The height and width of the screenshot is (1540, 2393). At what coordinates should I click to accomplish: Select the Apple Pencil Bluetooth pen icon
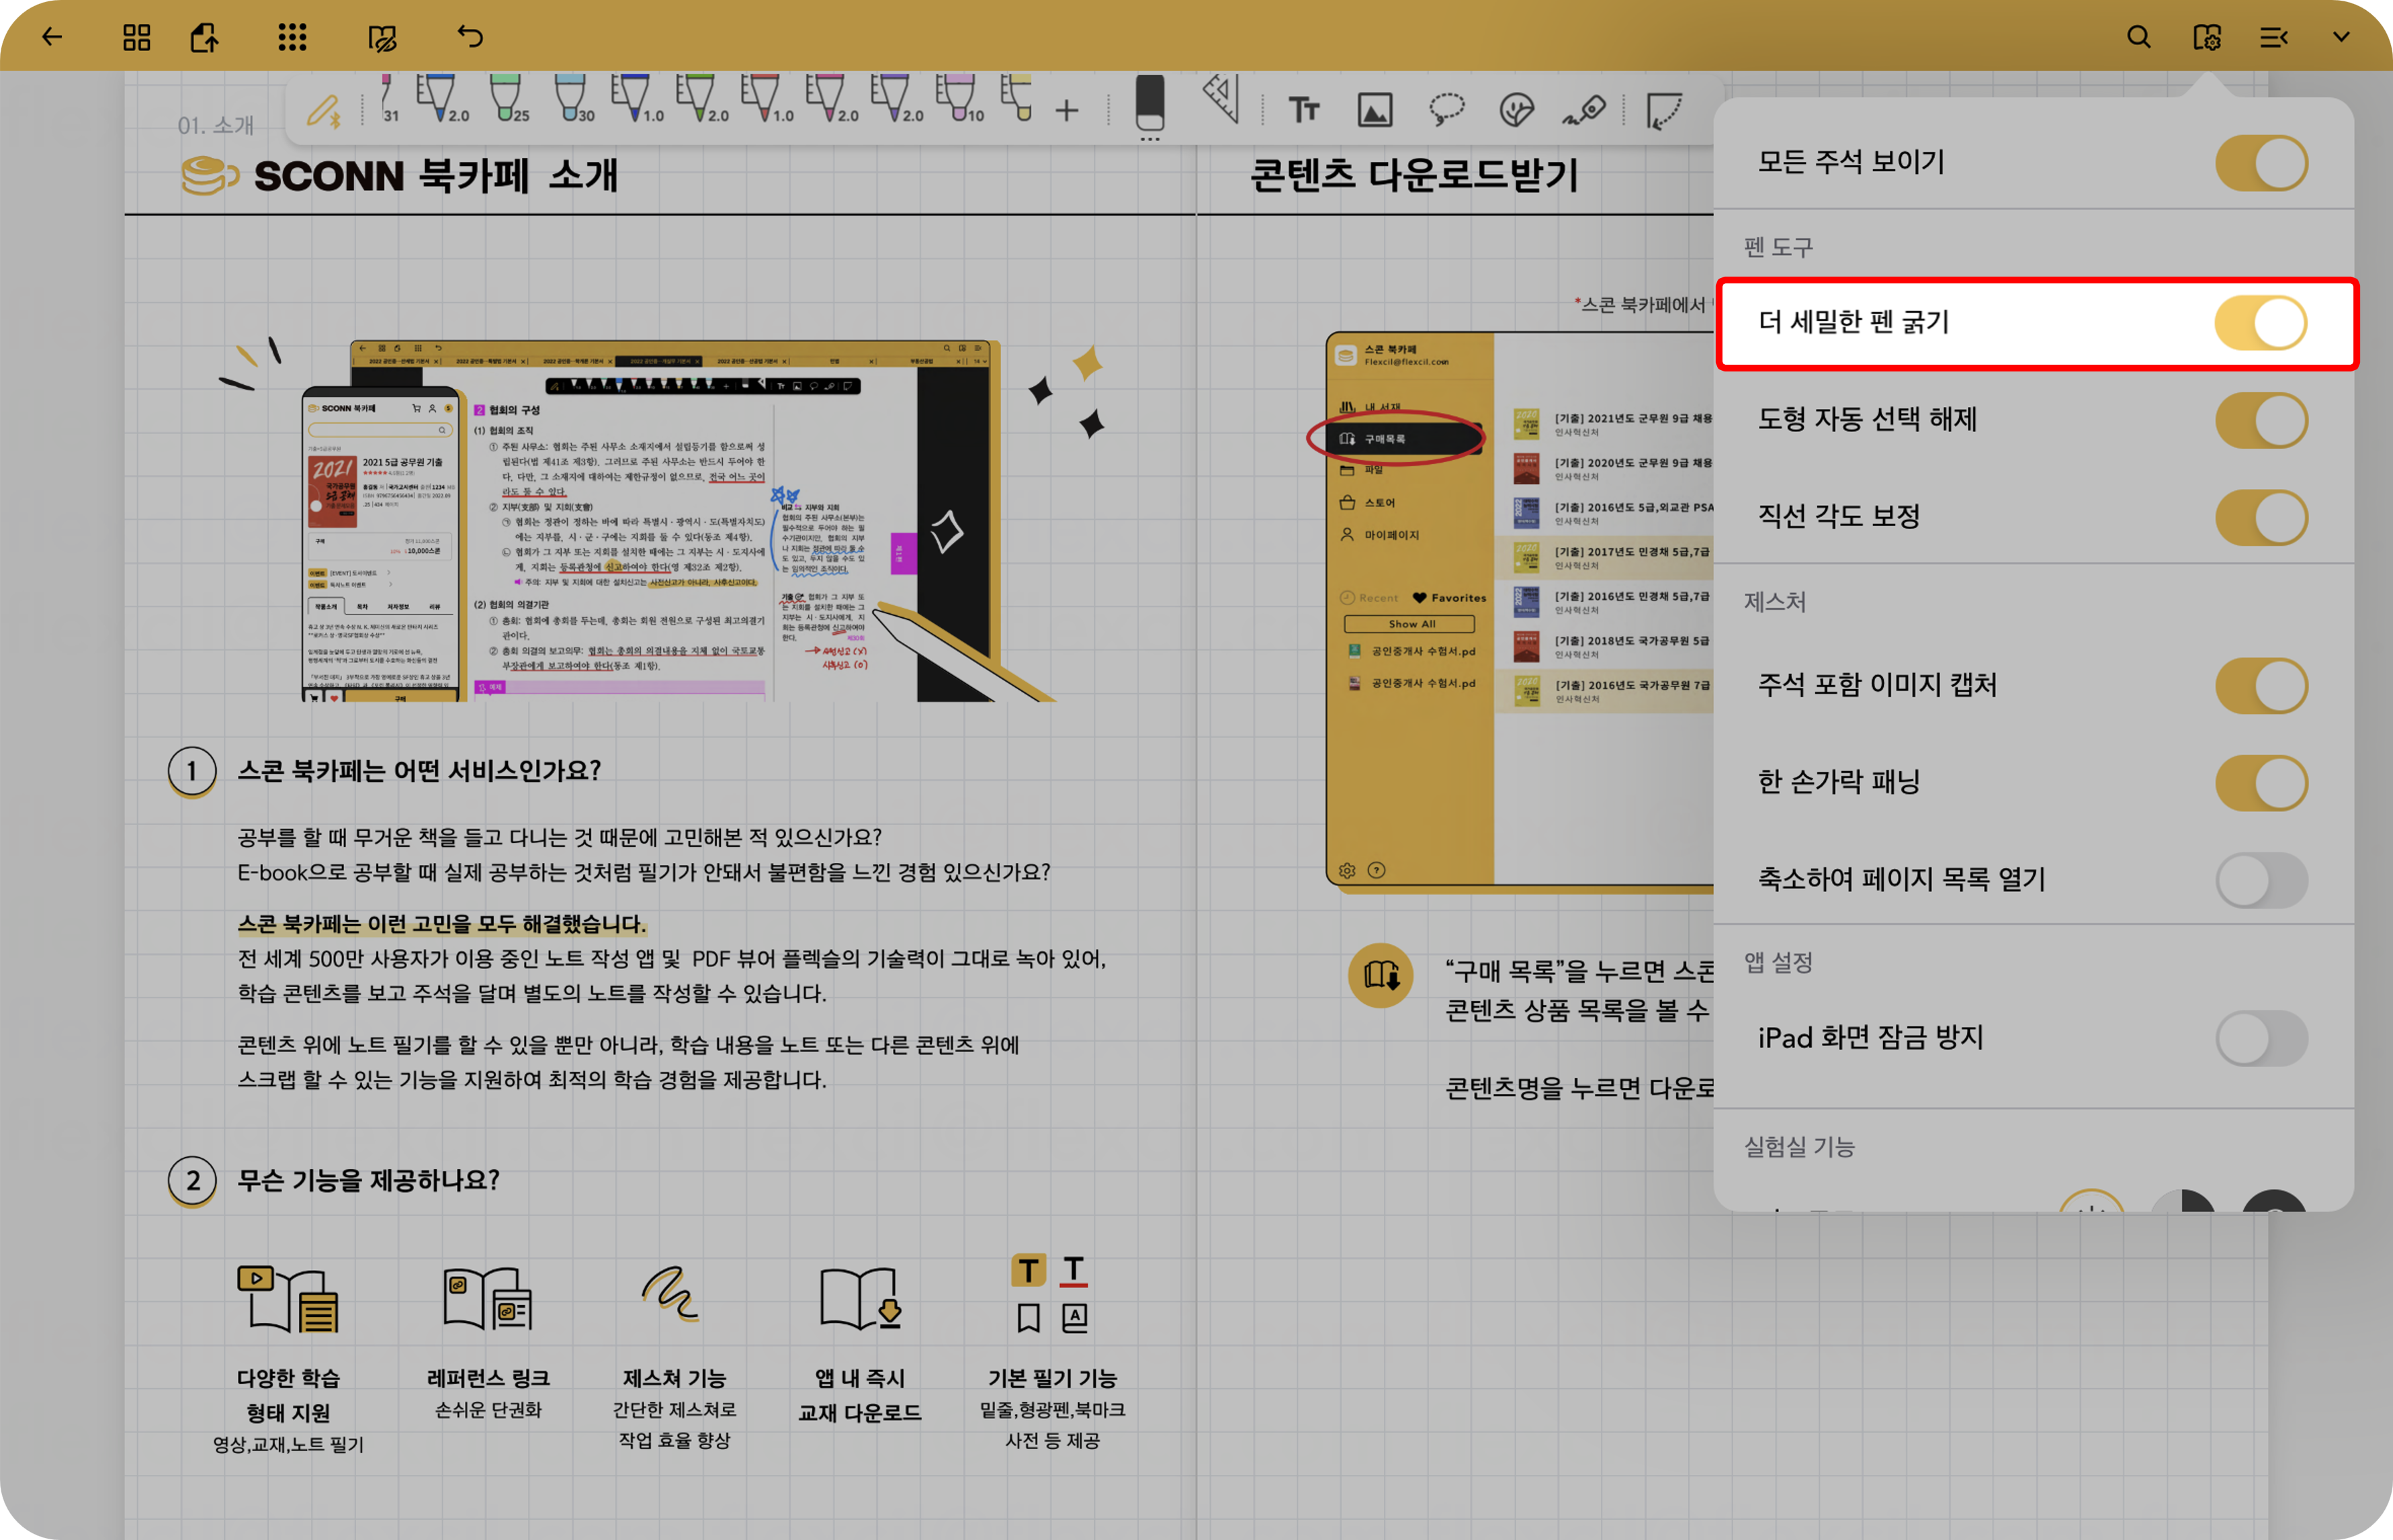coord(323,110)
